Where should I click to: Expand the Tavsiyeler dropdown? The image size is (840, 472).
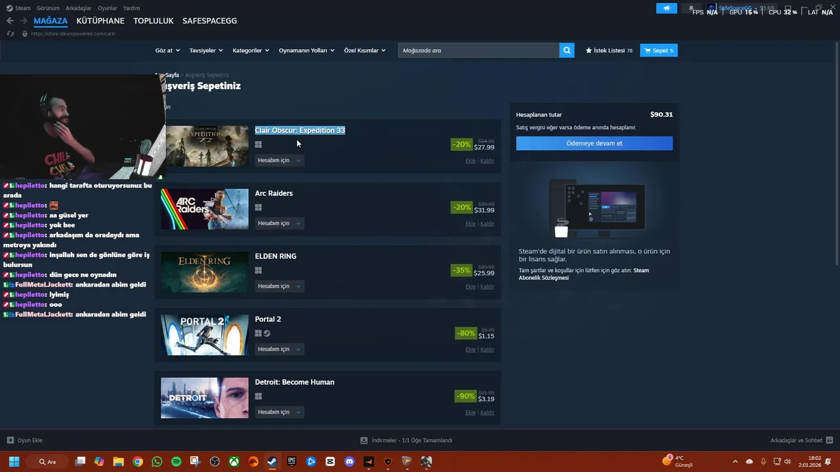tap(206, 50)
